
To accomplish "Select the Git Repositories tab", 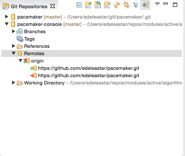I will 29,6.
